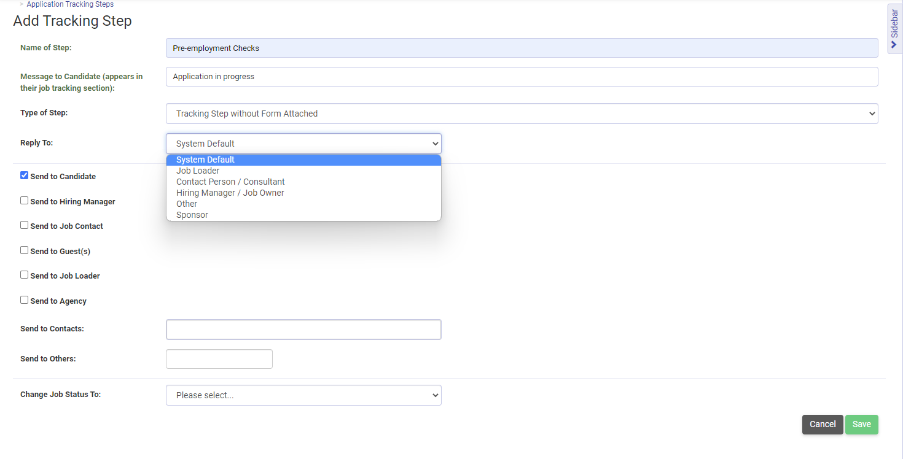
Task: Uncheck the Send to Candidate checkbox
Action: 25,175
